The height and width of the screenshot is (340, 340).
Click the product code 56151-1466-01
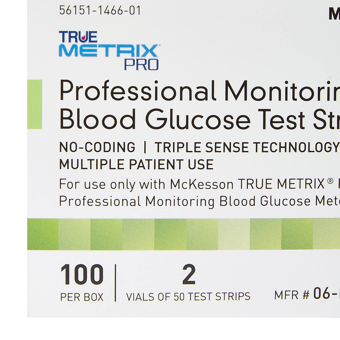pyautogui.click(x=100, y=11)
